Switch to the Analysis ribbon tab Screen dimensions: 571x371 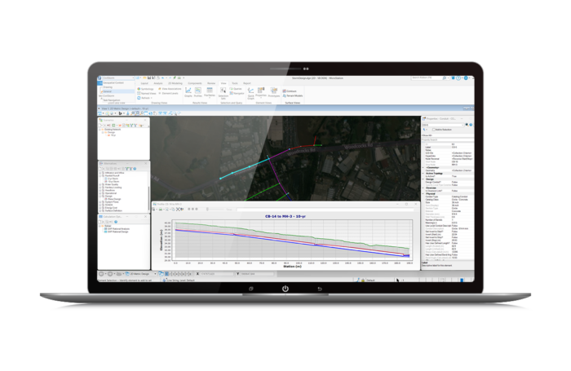coord(157,83)
